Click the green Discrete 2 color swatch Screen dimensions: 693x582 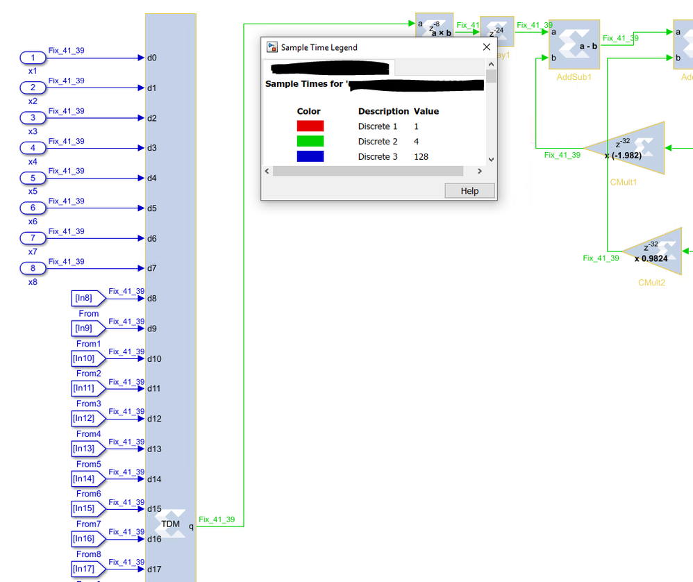click(x=310, y=141)
